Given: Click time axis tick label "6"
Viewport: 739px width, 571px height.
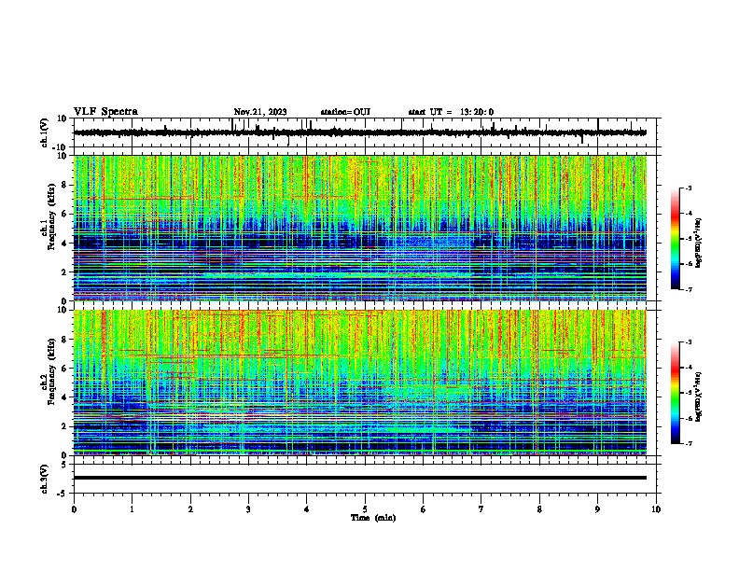Looking at the screenshot, I should point(424,509).
